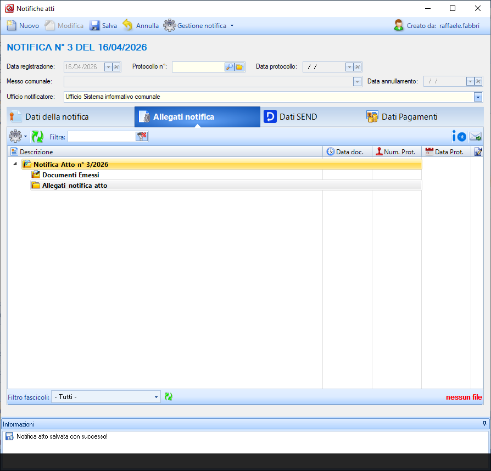The width and height of the screenshot is (491, 471).
Task: Open the Dati SEND tab
Action: point(291,117)
